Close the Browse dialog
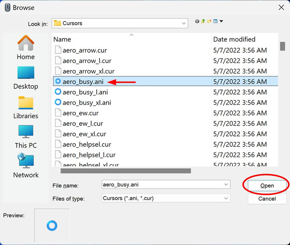Viewport: 290px width, 245px height. (281, 7)
